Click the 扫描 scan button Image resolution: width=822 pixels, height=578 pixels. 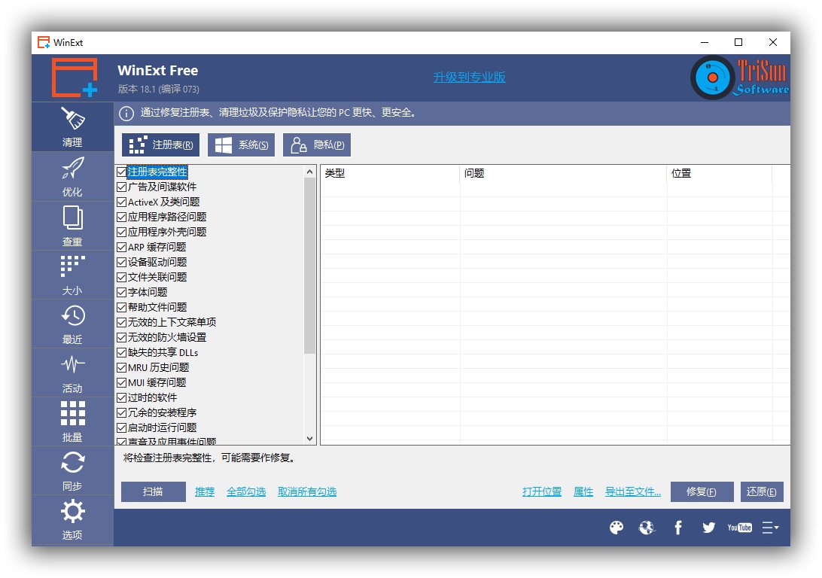pos(153,492)
